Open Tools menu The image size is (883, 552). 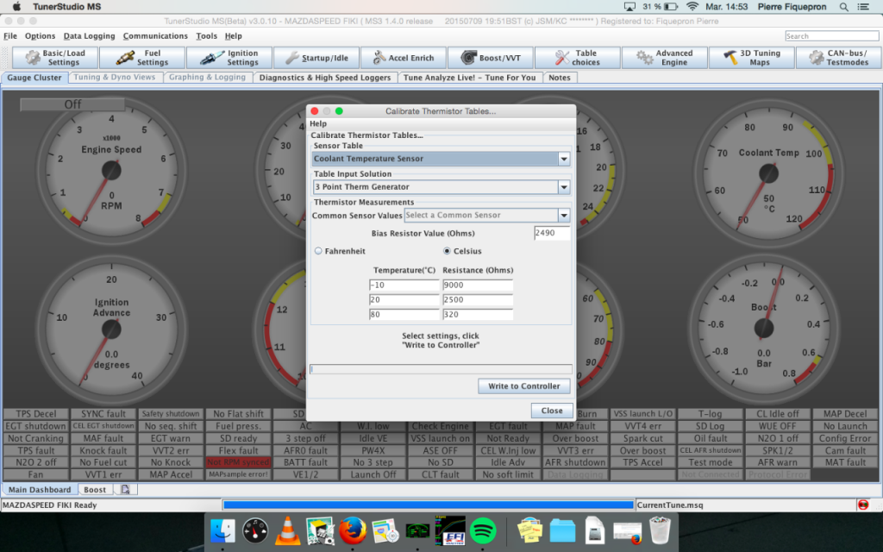(206, 36)
